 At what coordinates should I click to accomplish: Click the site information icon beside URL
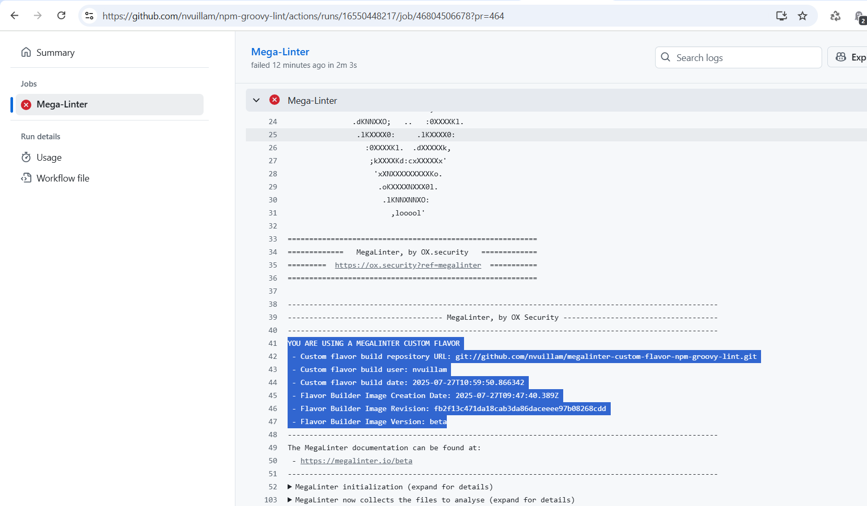[x=90, y=16]
